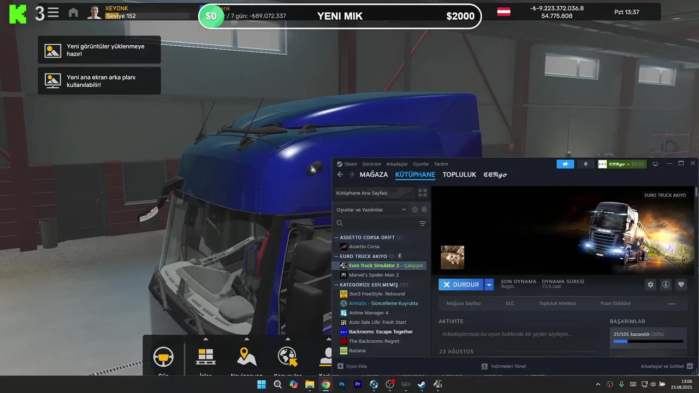Click the grid view icon beside Kütüphane Ana Sayfası
Image resolution: width=699 pixels, height=393 pixels.
(422, 193)
